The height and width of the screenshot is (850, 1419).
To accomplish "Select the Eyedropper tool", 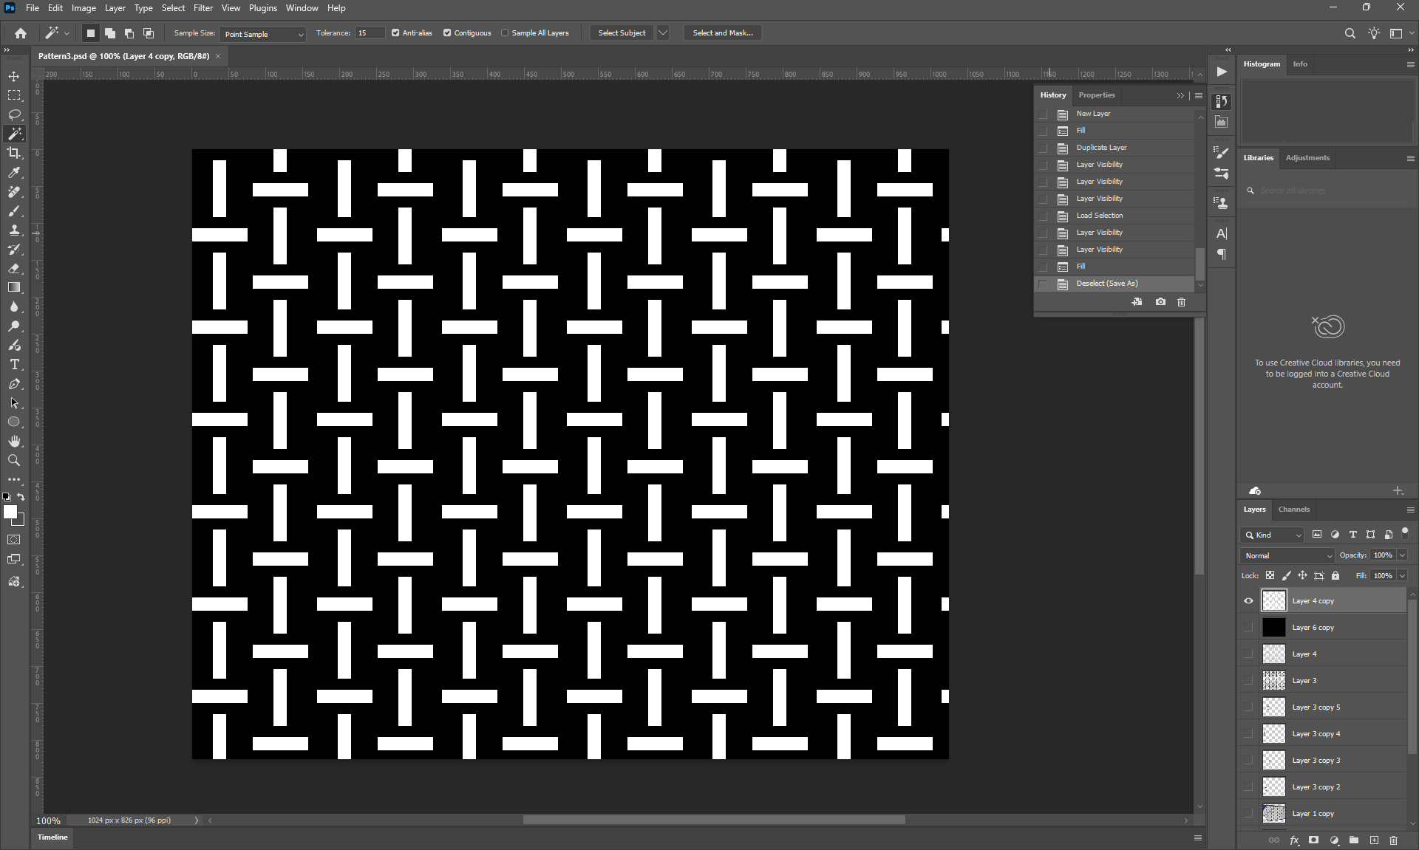I will [x=14, y=172].
